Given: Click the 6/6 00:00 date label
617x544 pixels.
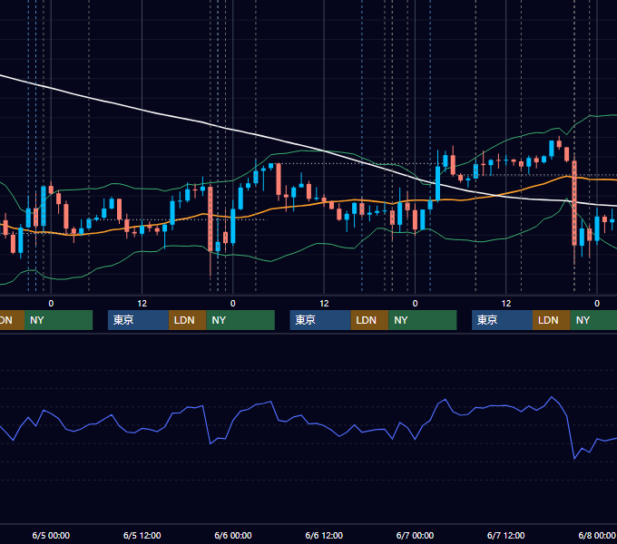Looking at the screenshot, I should pos(233,535).
